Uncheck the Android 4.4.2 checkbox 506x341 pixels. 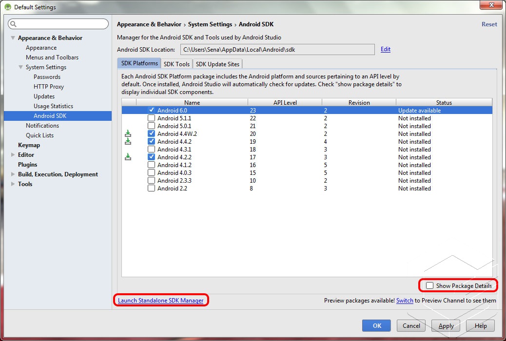click(151, 141)
